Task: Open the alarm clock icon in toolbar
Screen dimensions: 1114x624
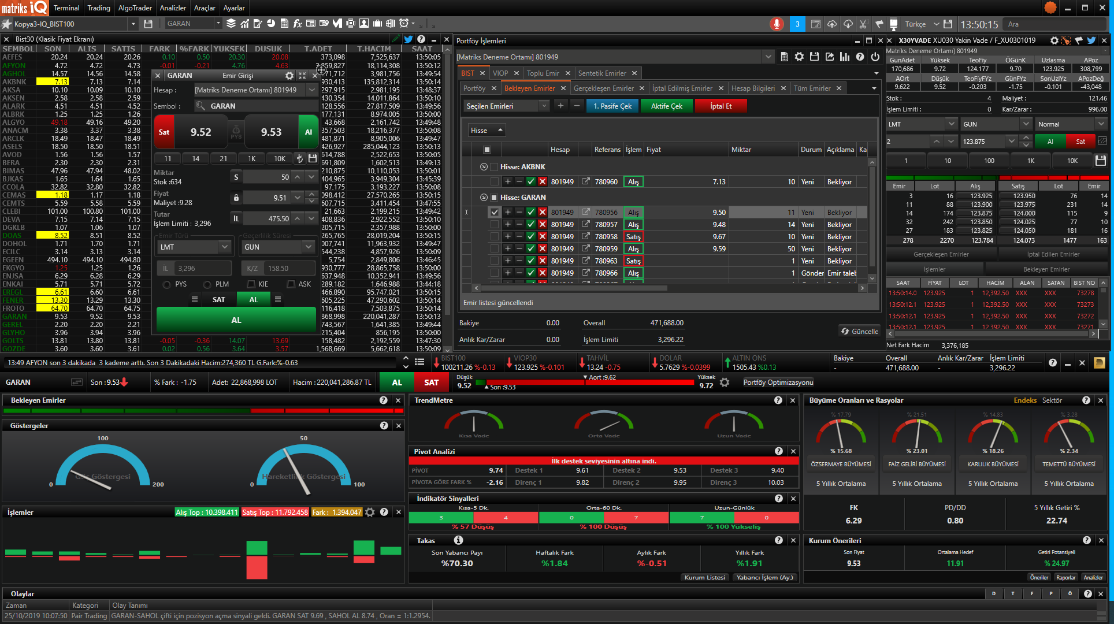Action: (x=404, y=24)
